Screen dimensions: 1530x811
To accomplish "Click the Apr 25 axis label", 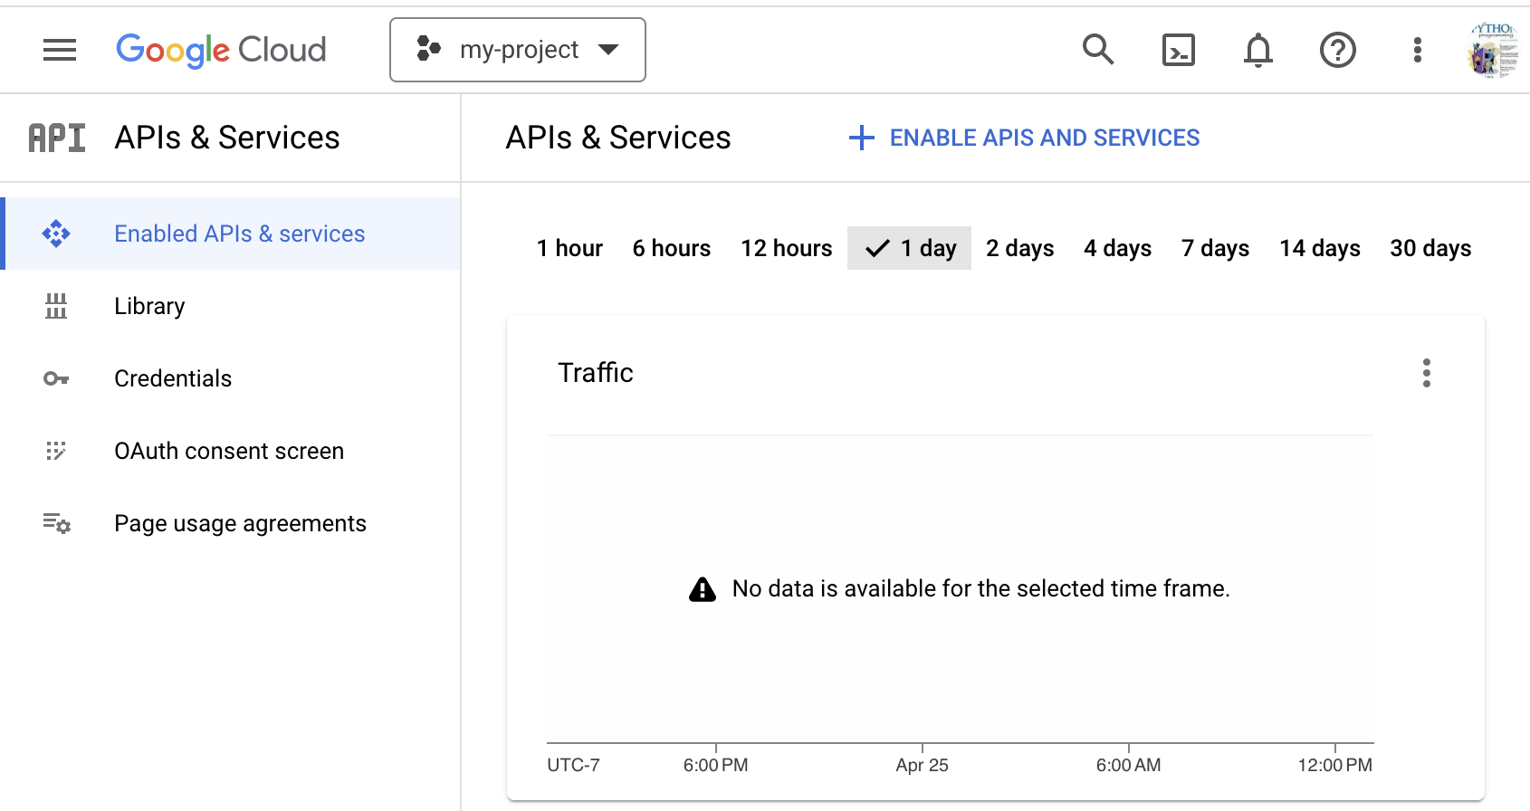I will [923, 765].
